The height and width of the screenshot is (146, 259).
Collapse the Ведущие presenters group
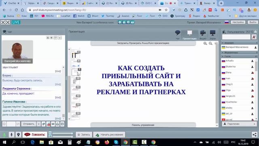[223, 43]
